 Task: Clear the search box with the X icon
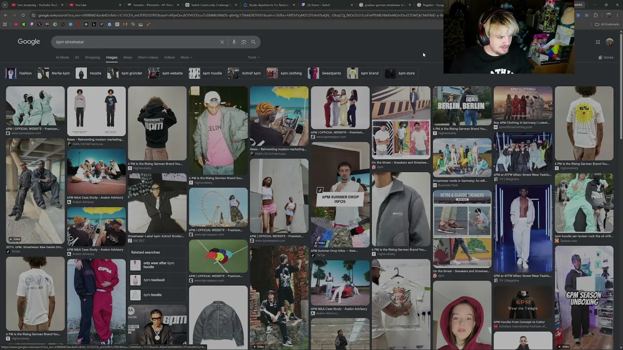222,42
